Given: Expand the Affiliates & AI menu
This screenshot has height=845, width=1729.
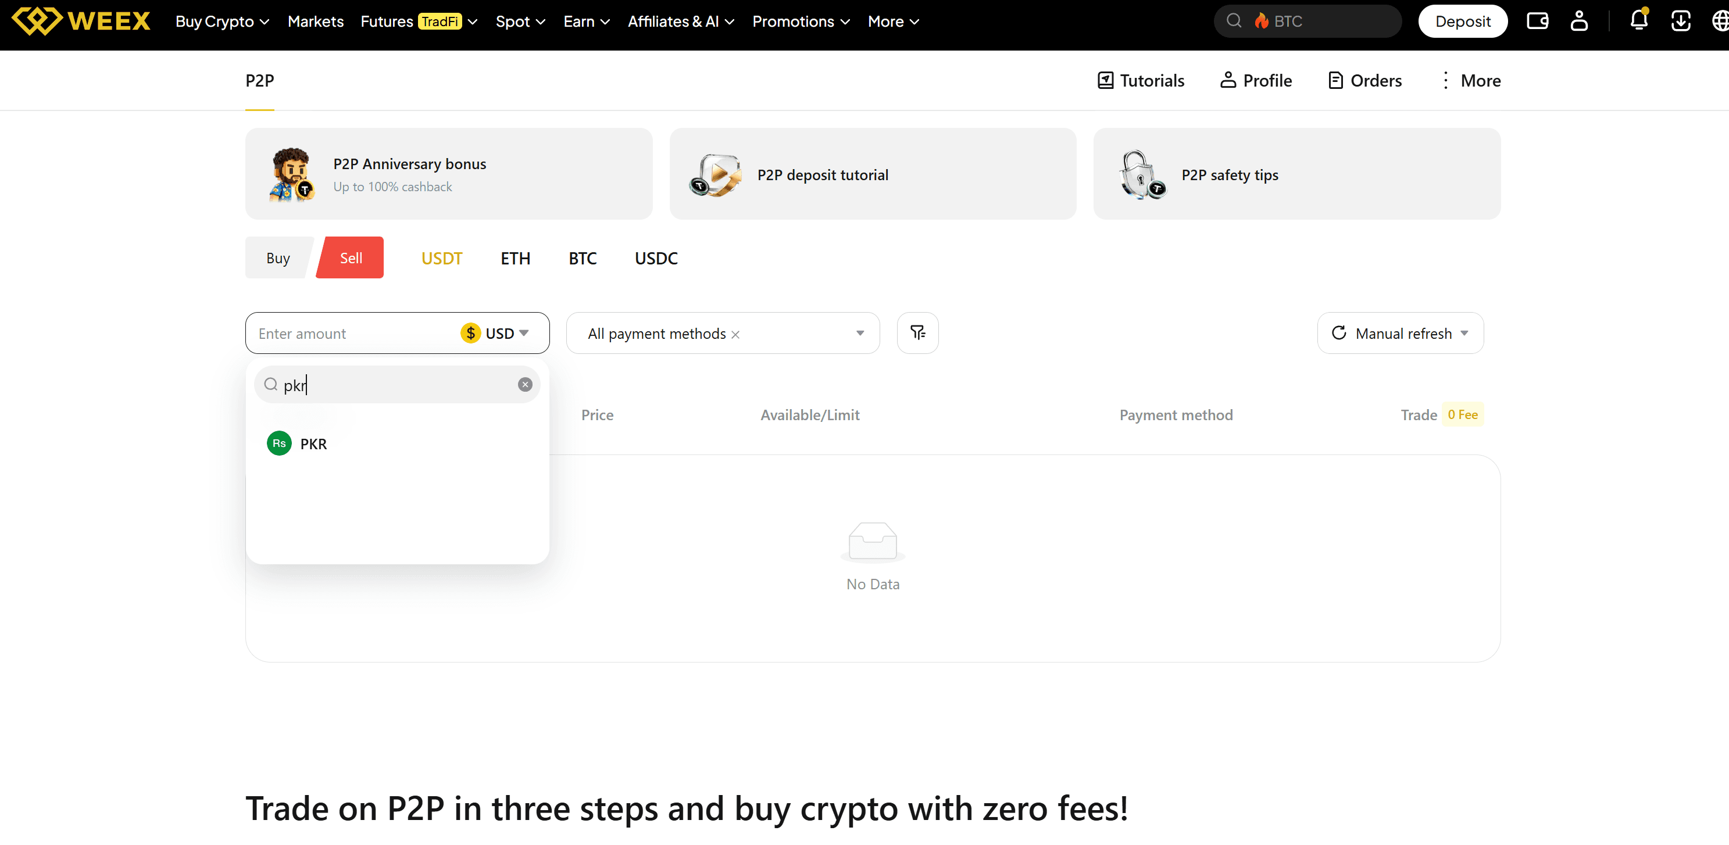Looking at the screenshot, I should point(681,22).
